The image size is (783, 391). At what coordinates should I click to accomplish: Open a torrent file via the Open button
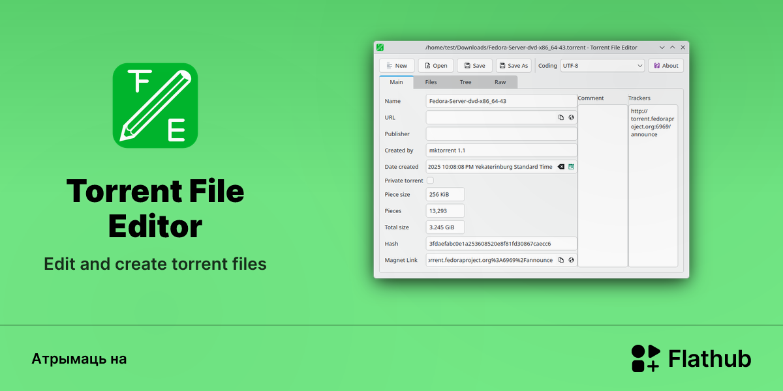pyautogui.click(x=436, y=66)
